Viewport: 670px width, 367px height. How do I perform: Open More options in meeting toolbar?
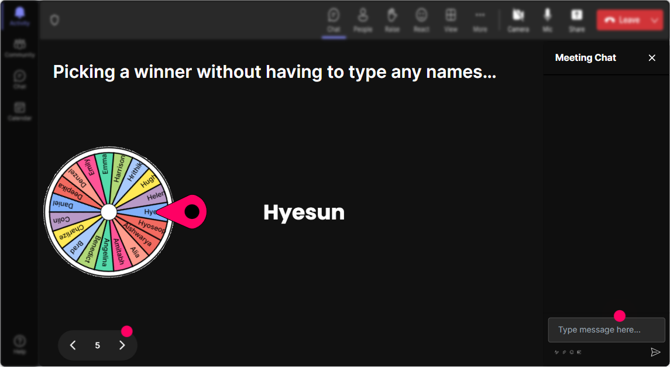[x=480, y=20]
